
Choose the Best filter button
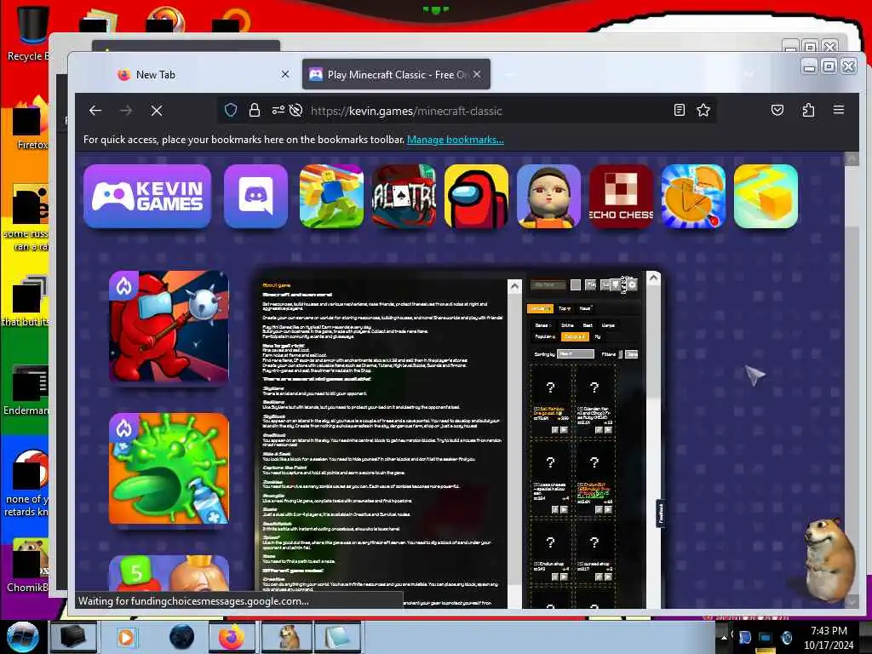[588, 324]
